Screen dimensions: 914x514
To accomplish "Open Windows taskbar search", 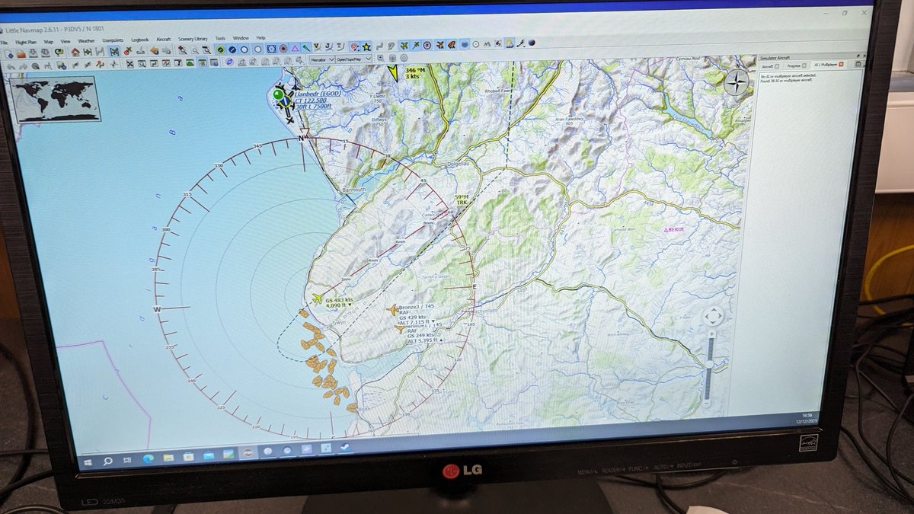I will coord(108,460).
